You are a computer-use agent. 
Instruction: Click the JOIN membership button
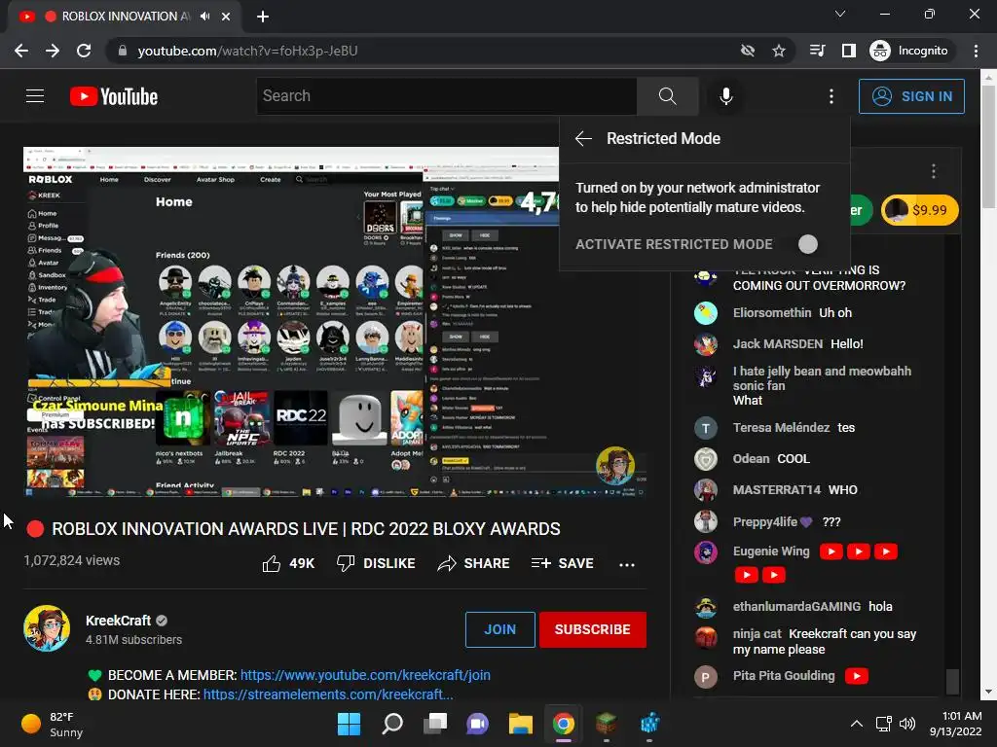[499, 629]
